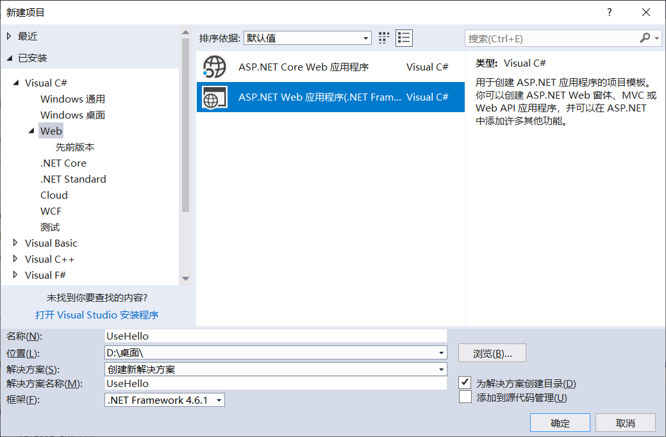This screenshot has height=437, width=666.
Task: Expand the Visual F# node arrow
Action: point(15,275)
